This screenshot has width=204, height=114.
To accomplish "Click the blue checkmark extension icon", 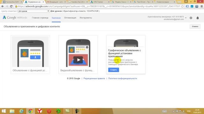I will [x=192, y=6].
